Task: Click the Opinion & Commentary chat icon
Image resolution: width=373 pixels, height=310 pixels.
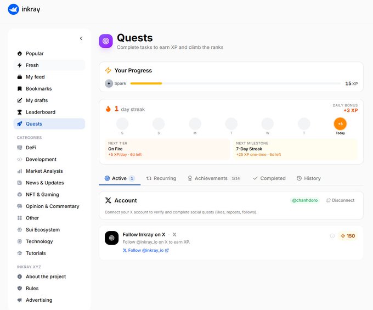Action: (20, 206)
